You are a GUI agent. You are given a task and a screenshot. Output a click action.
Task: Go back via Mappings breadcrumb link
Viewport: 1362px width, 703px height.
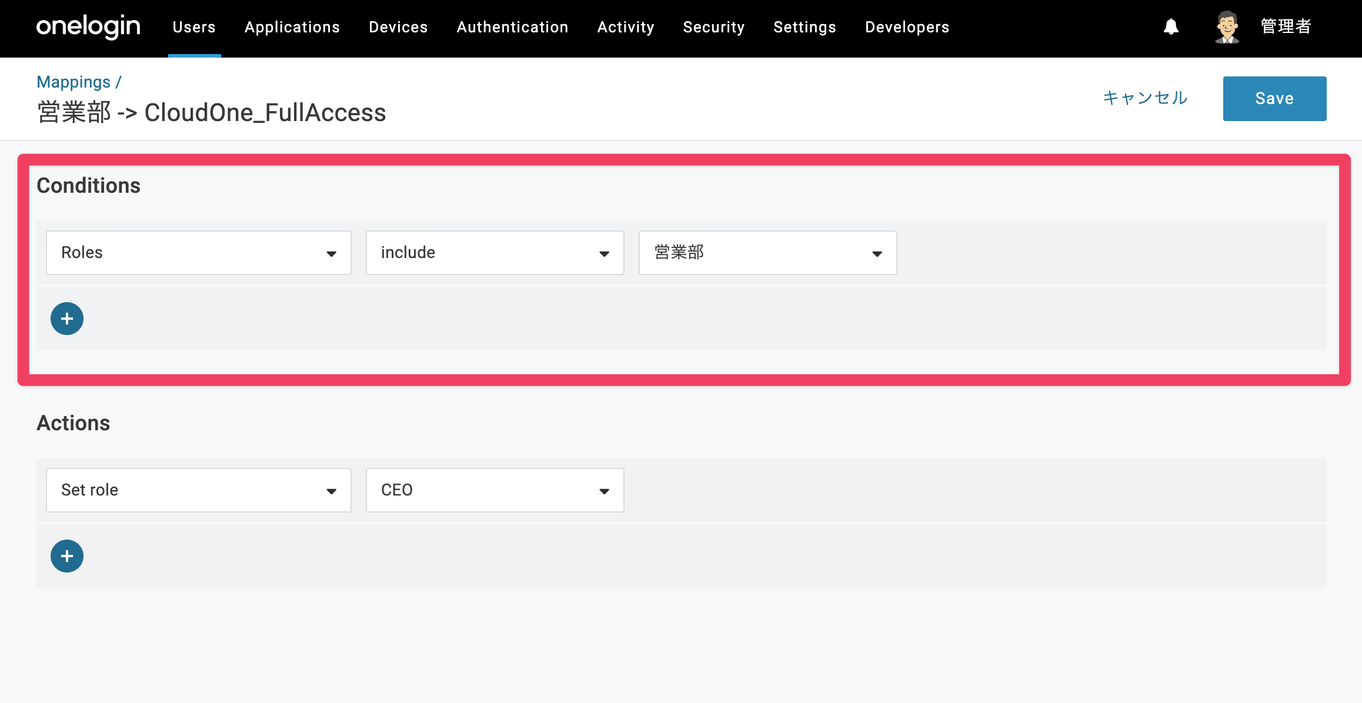(x=74, y=82)
